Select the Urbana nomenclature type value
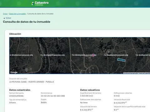Viewport: 150px width, 112px height. point(12,103)
